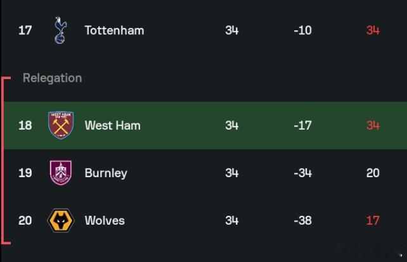This screenshot has height=262, width=407.
Task: Open the Wolves team name
Action: [x=105, y=220]
